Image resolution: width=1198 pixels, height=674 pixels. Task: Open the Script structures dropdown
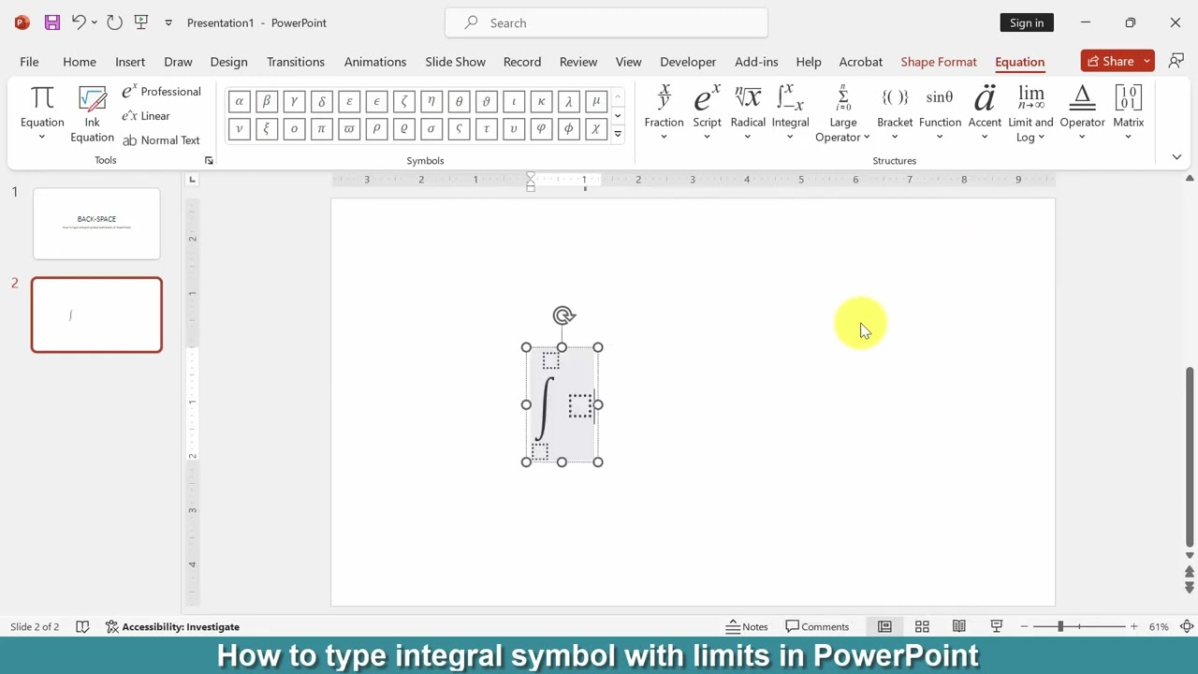(707, 112)
